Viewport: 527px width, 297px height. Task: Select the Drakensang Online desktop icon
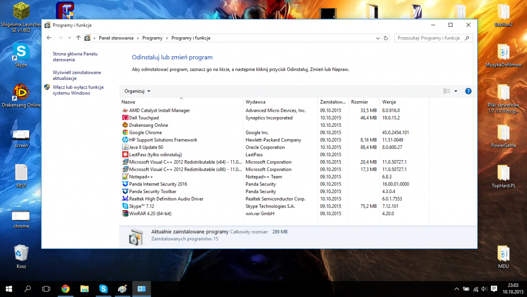tap(21, 96)
